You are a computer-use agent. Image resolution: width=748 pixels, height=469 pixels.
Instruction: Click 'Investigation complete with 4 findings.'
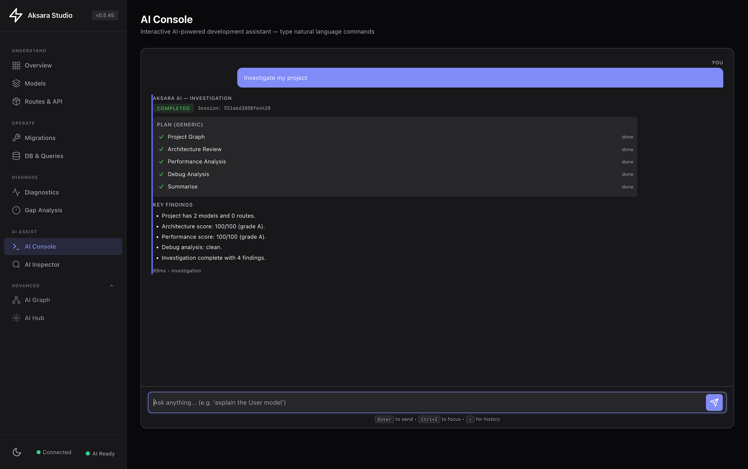tap(214, 258)
